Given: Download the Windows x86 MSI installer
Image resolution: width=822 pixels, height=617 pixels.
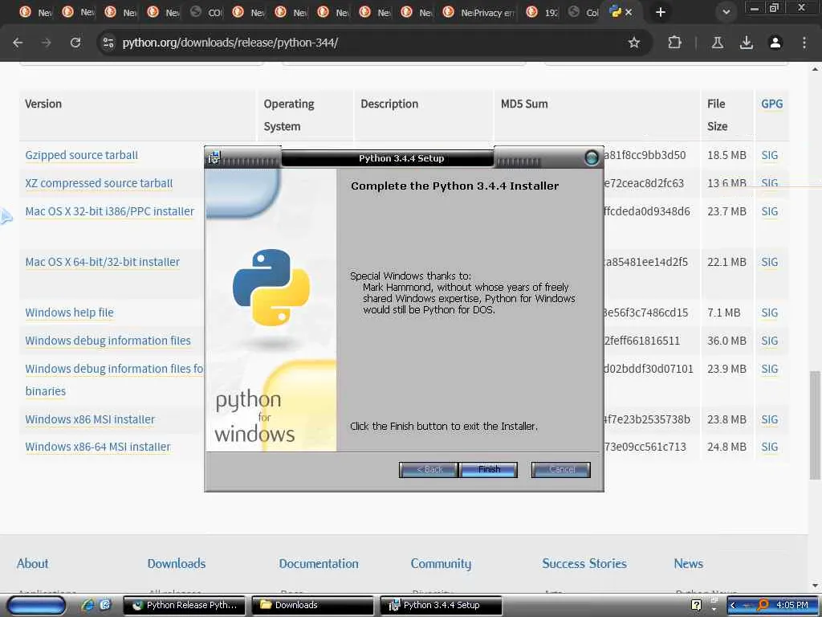Looking at the screenshot, I should [x=90, y=419].
